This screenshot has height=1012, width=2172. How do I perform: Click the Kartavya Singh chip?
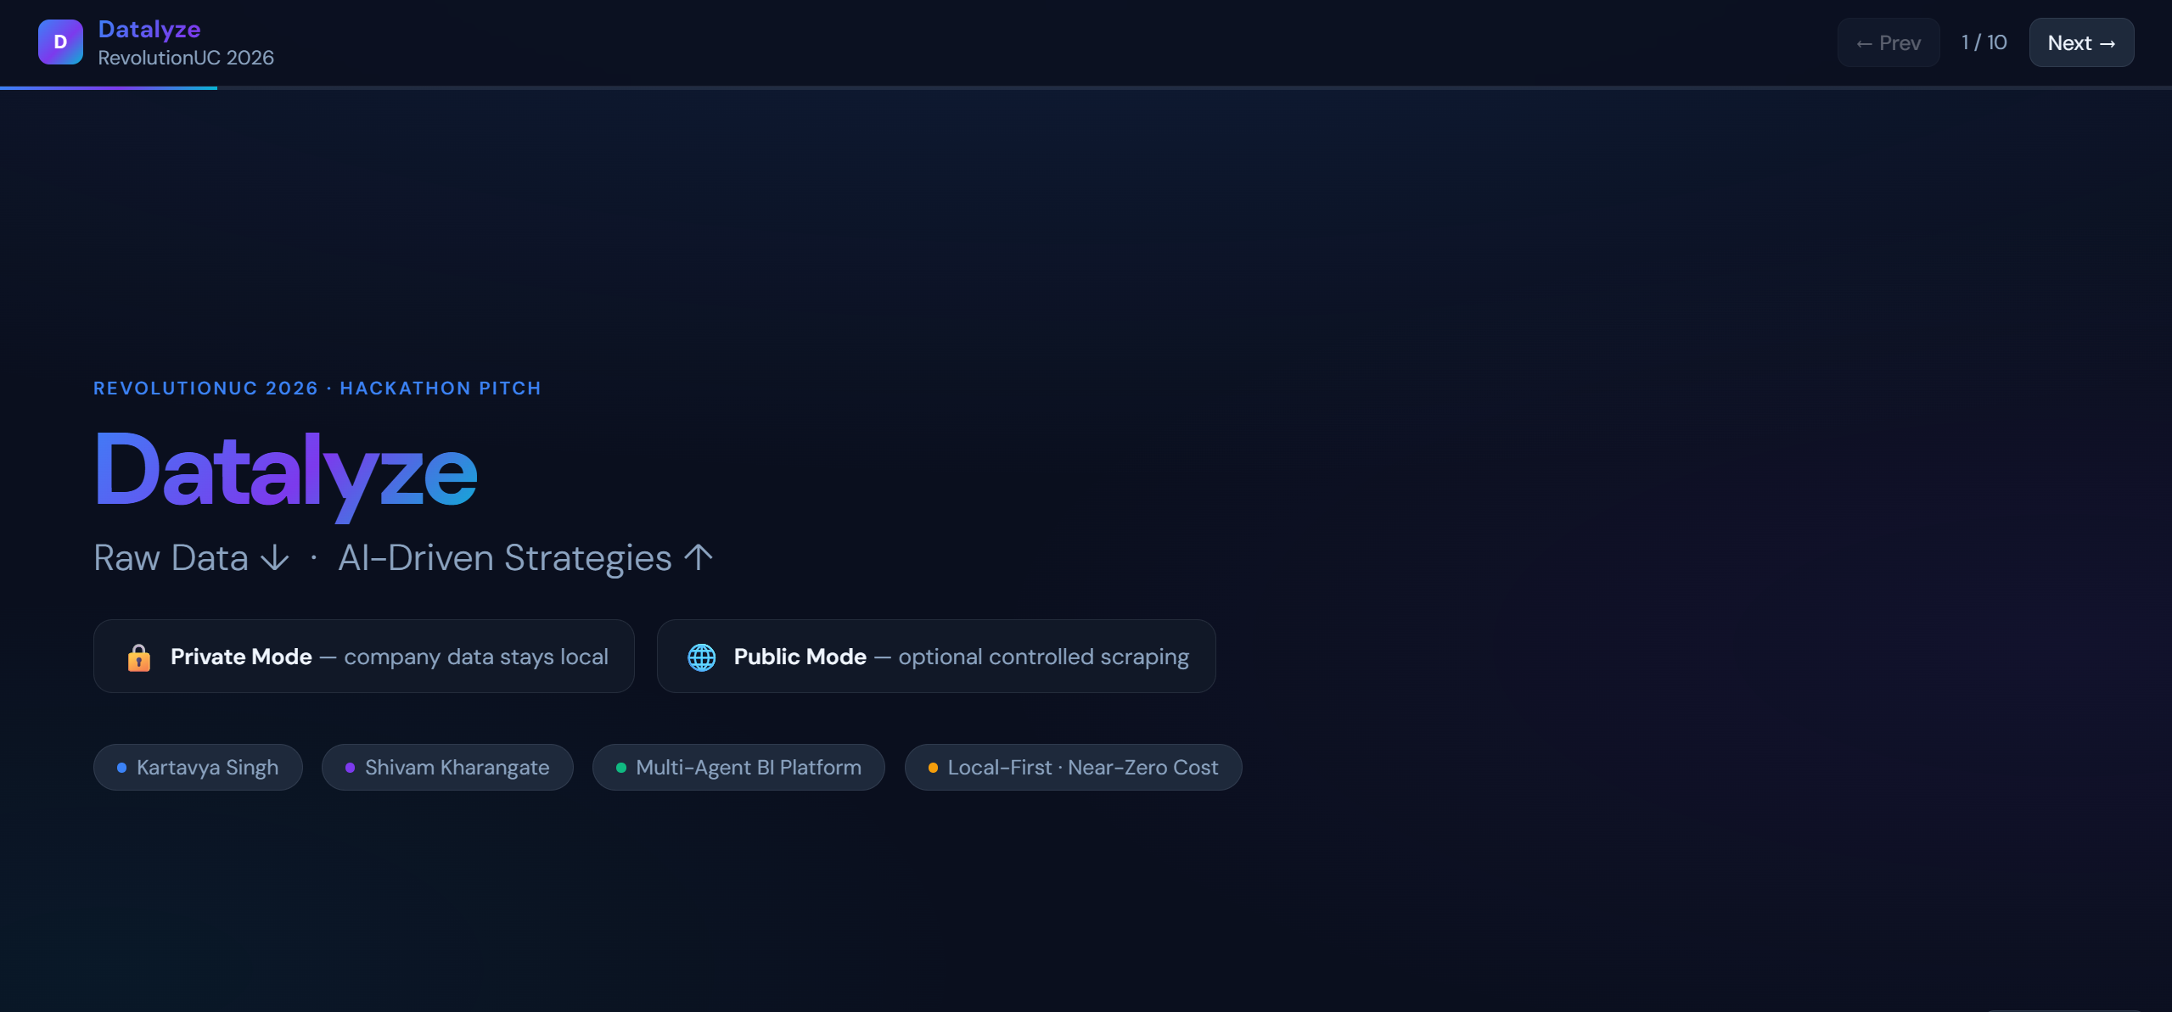(x=198, y=768)
